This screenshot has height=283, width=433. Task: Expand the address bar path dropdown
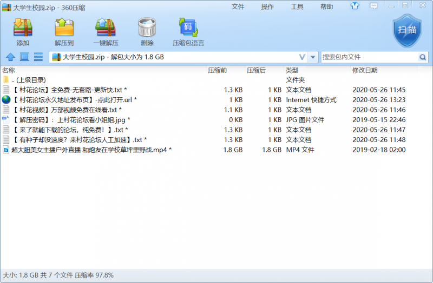pyautogui.click(x=302, y=57)
